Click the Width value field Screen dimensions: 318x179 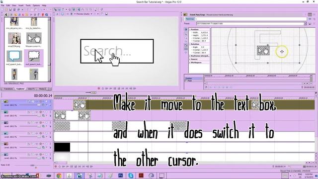pyautogui.click(x=204, y=32)
